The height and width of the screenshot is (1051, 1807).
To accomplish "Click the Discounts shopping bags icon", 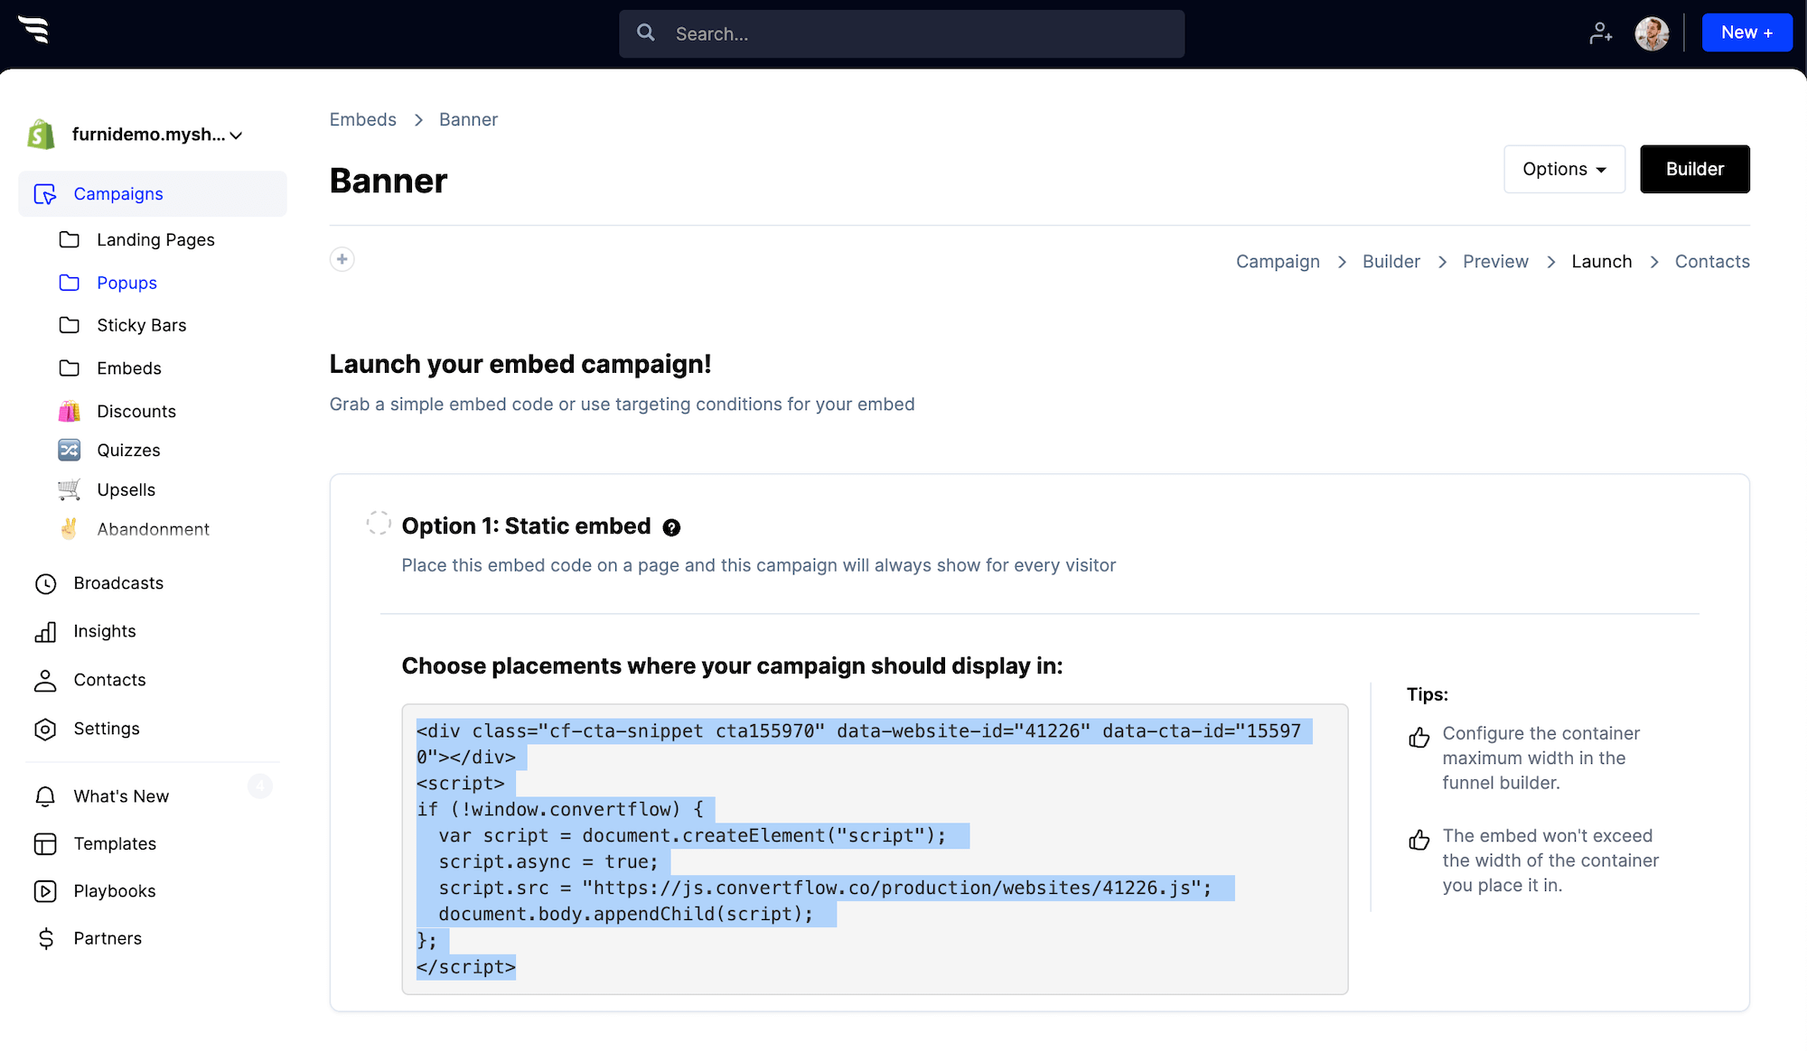I will (x=70, y=411).
